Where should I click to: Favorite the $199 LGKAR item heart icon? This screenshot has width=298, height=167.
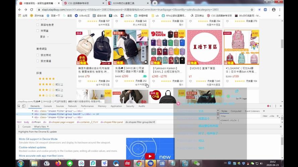pyautogui.click(x=227, y=81)
